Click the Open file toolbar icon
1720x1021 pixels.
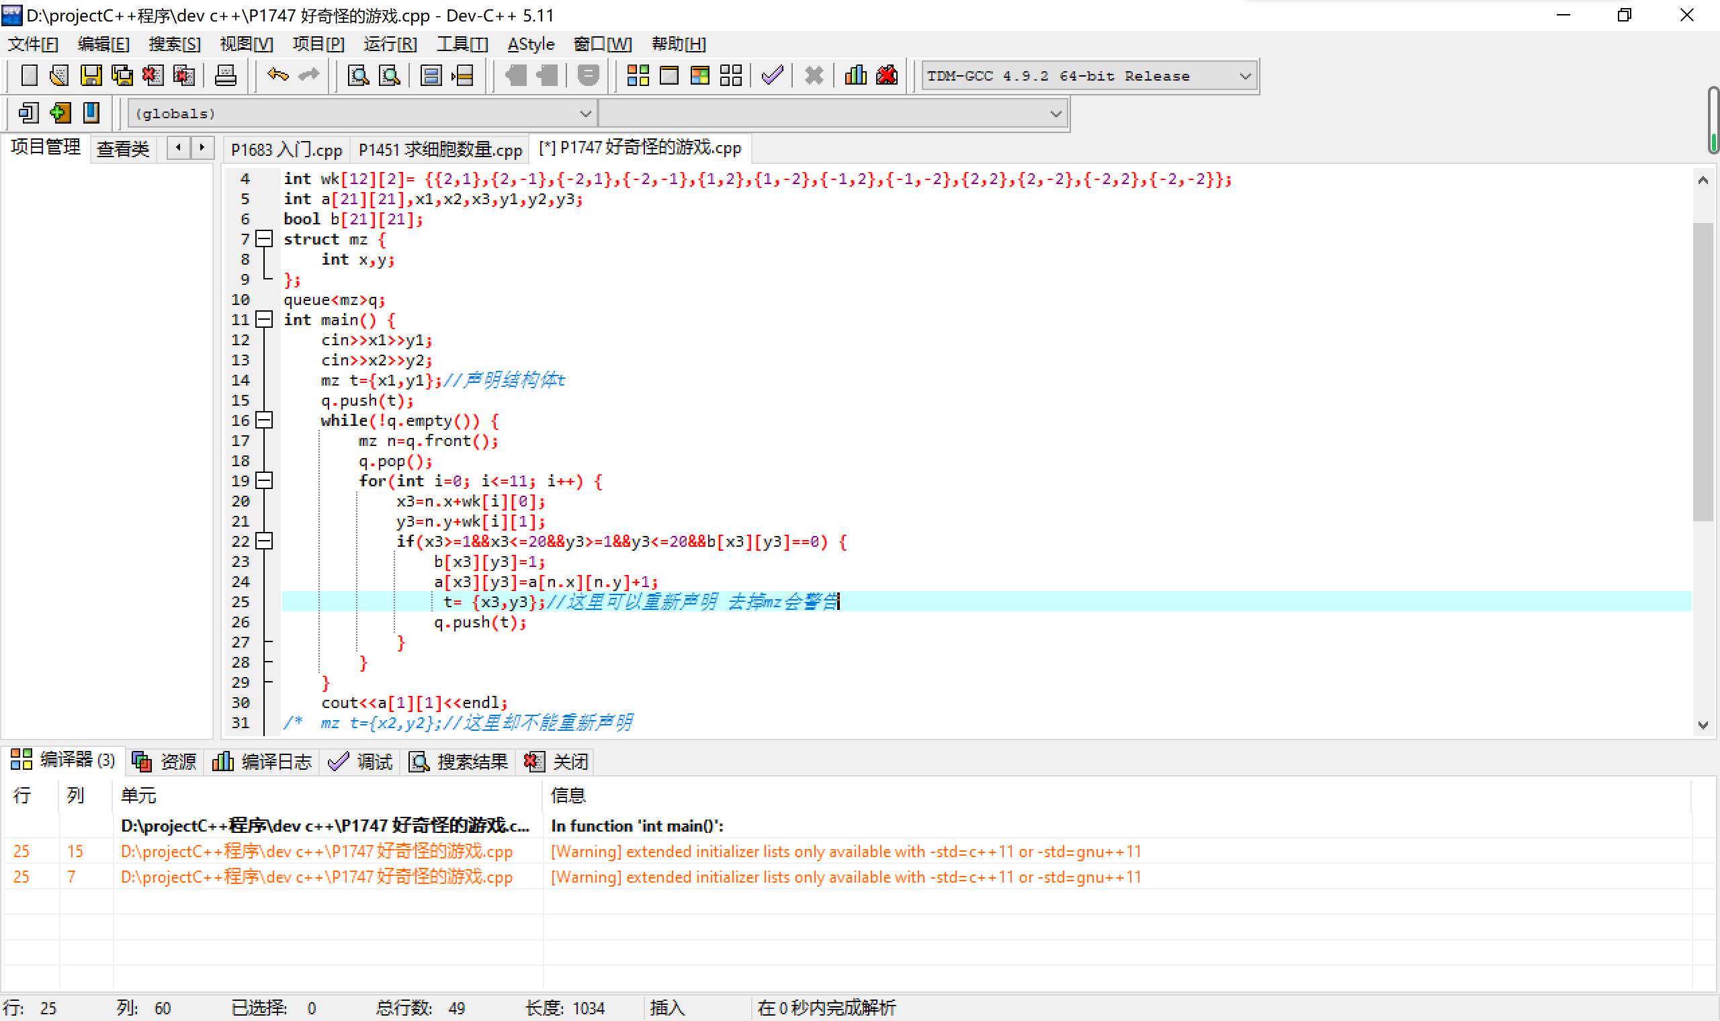[59, 75]
